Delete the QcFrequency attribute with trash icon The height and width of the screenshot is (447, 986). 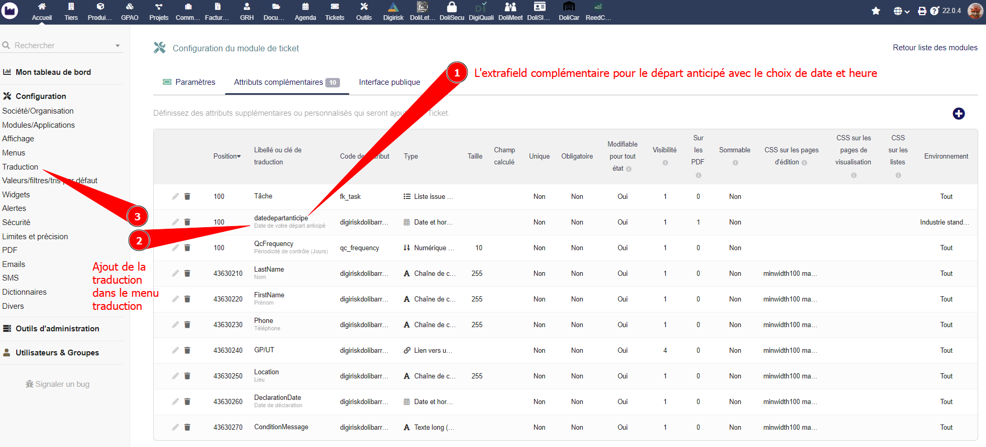(x=187, y=248)
